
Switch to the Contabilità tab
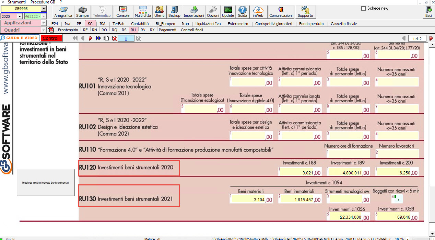pos(140,24)
